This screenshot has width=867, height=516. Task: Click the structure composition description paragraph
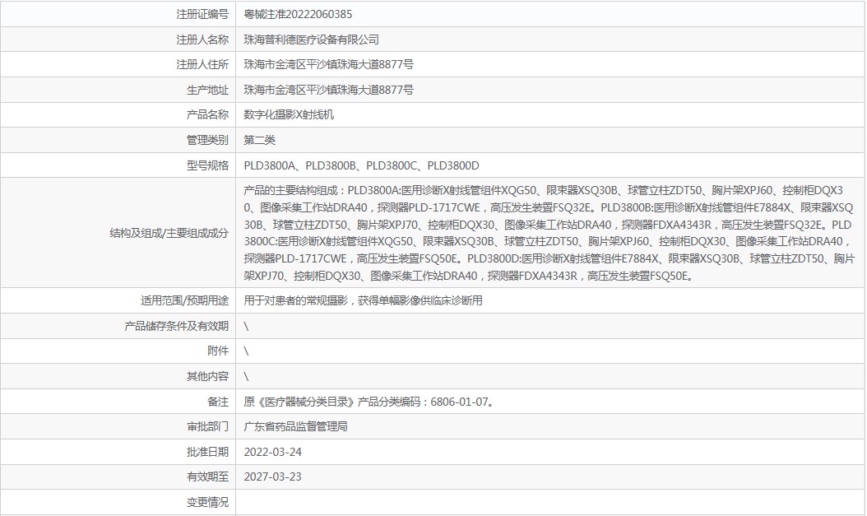pos(549,233)
